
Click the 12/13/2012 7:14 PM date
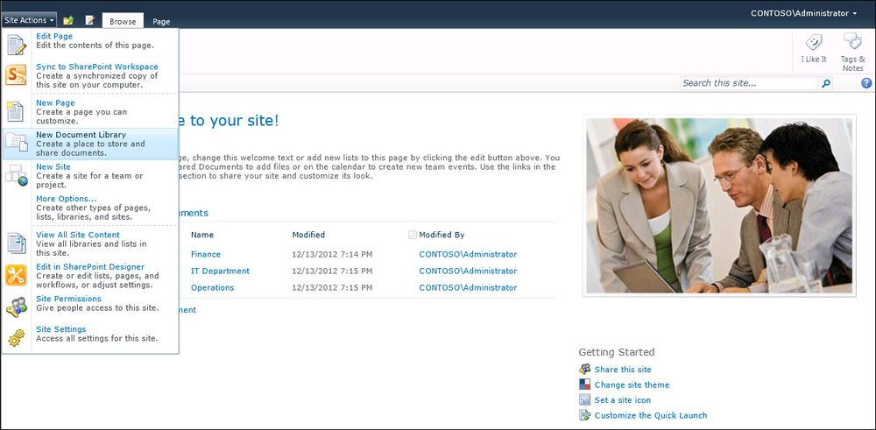[x=332, y=254]
